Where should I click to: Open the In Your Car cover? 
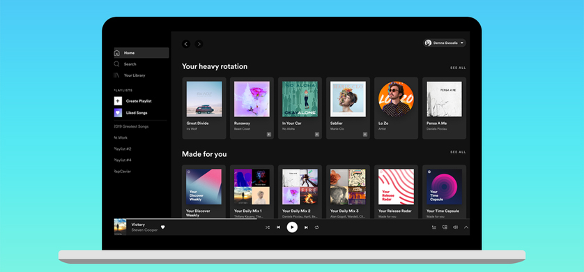[300, 99]
